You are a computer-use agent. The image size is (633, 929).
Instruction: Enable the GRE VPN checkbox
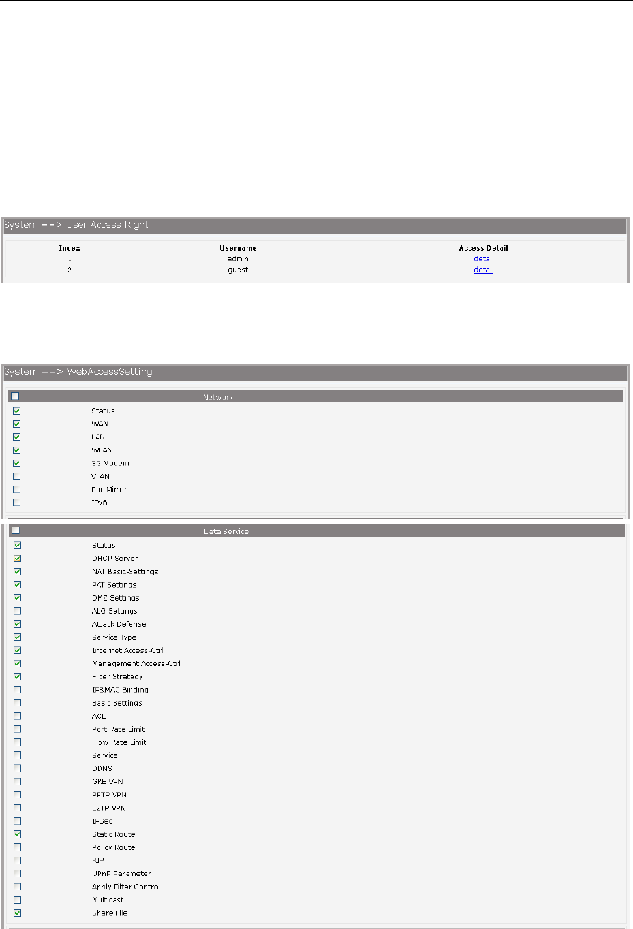18,781
